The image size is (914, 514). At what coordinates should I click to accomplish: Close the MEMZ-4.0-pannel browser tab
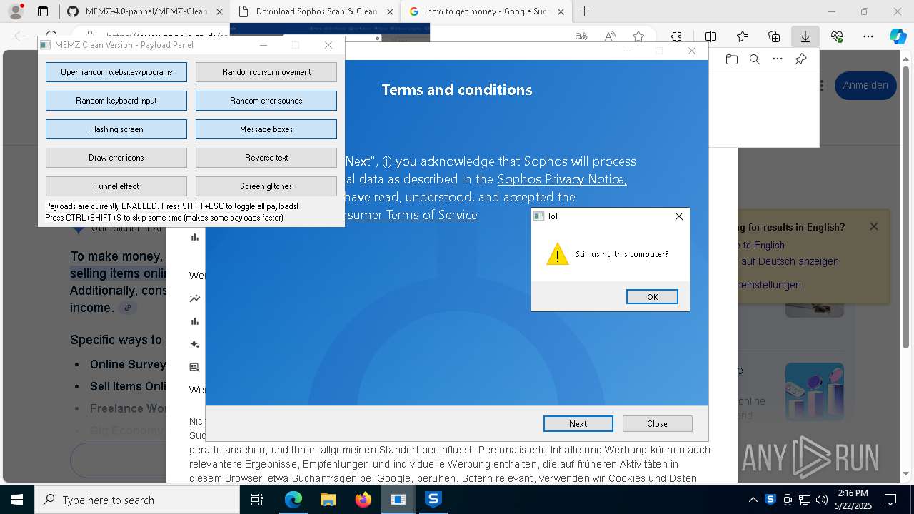[x=221, y=11]
